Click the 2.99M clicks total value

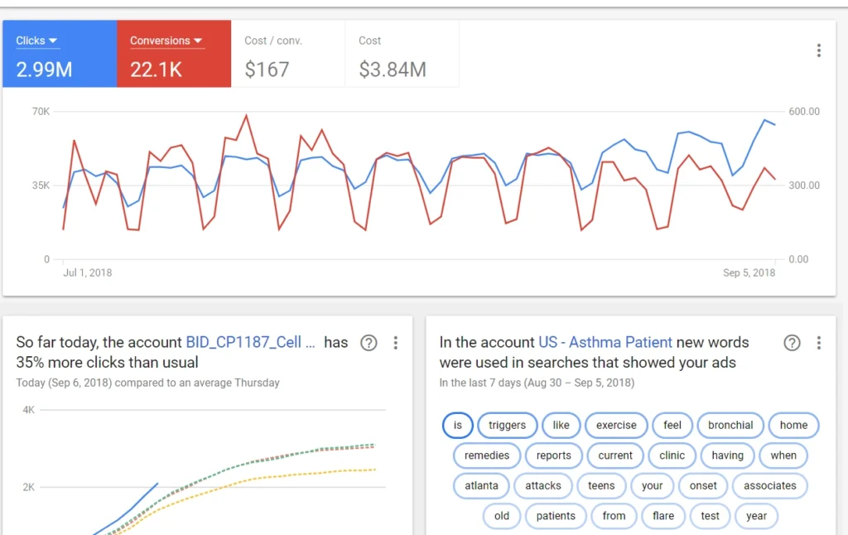click(44, 70)
